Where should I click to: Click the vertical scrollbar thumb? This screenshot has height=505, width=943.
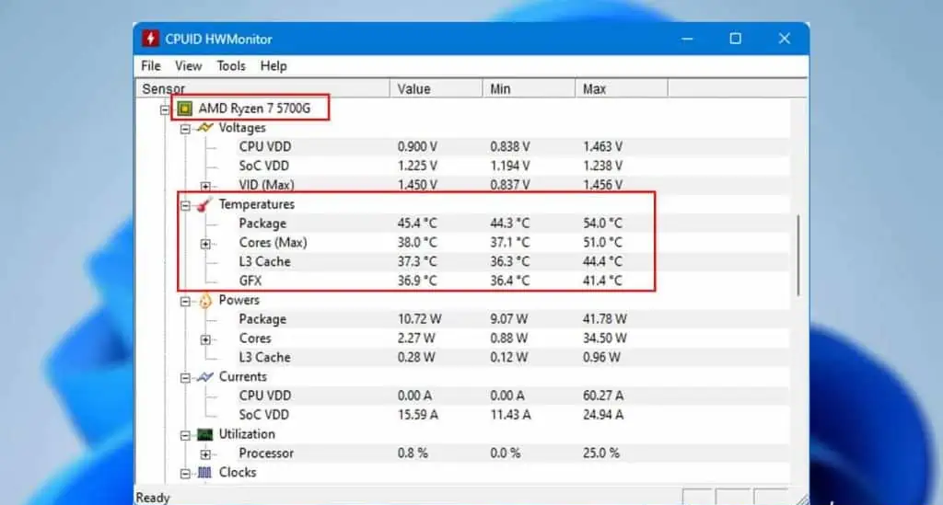pos(798,255)
